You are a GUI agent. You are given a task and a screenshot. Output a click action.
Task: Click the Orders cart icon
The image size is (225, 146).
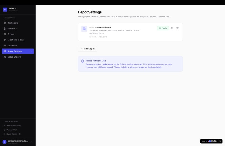(x=5, y=34)
